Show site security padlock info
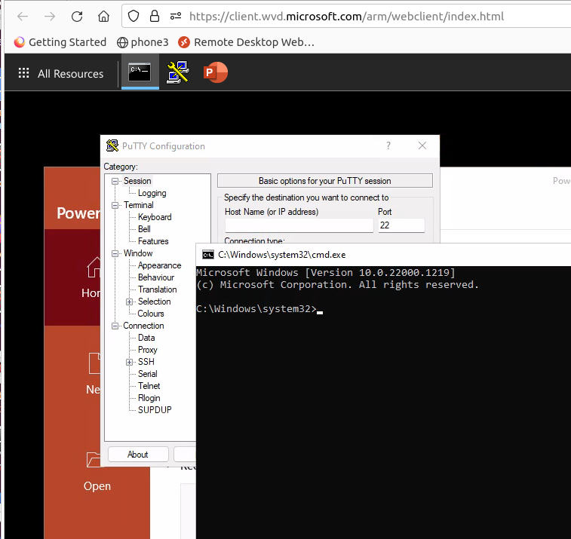This screenshot has height=539, width=571. 155,16
